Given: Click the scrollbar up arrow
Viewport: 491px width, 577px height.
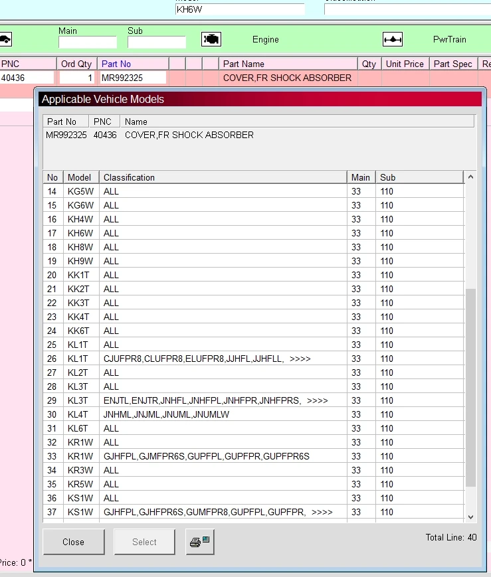Looking at the screenshot, I should coord(470,177).
